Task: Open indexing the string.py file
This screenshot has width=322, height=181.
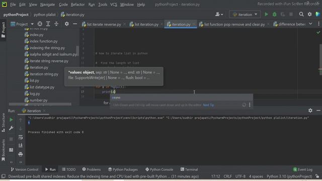Action: click(x=45, y=48)
